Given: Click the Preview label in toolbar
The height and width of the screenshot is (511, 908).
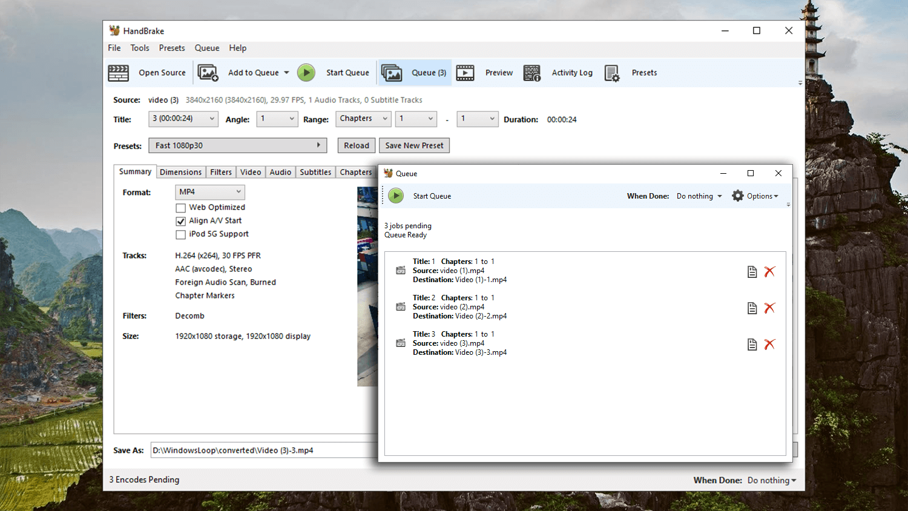Looking at the screenshot, I should click(x=499, y=73).
